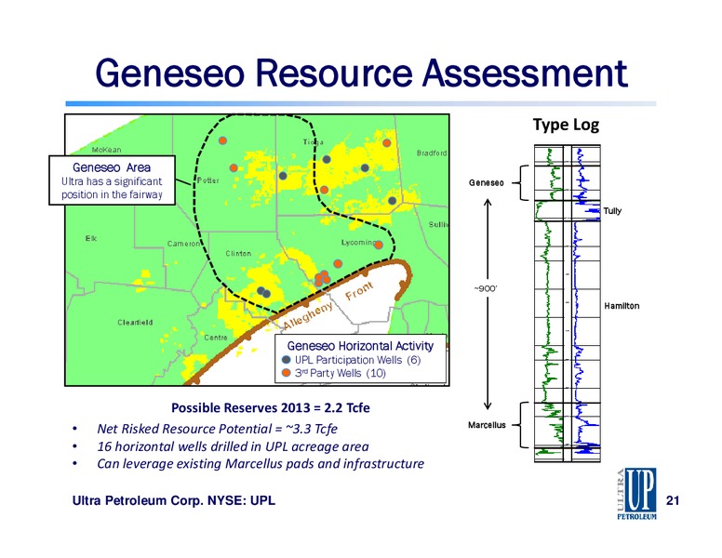Click the Clearfield county label

(x=135, y=323)
